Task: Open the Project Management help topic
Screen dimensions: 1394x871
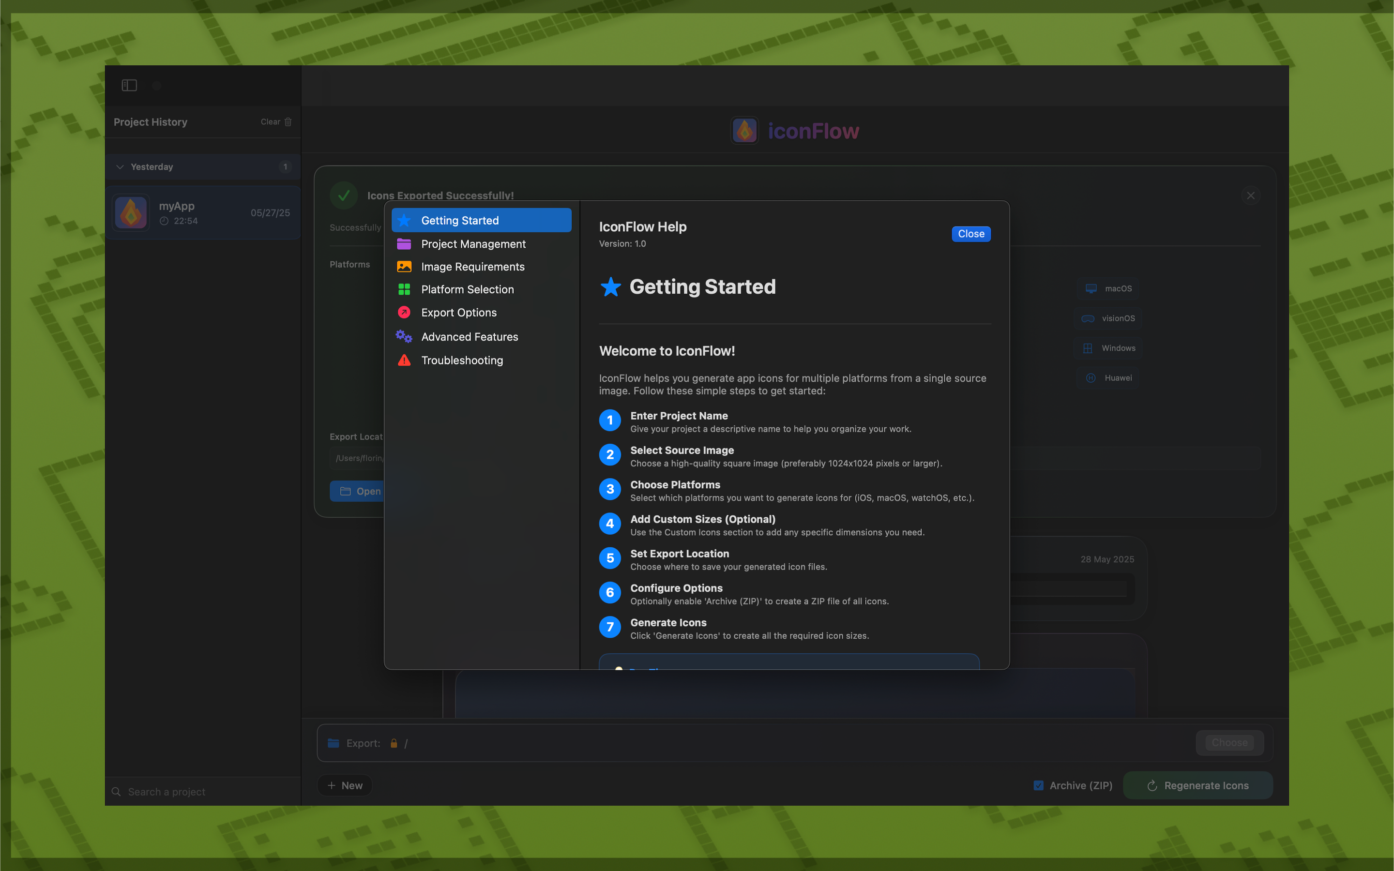Action: [473, 244]
